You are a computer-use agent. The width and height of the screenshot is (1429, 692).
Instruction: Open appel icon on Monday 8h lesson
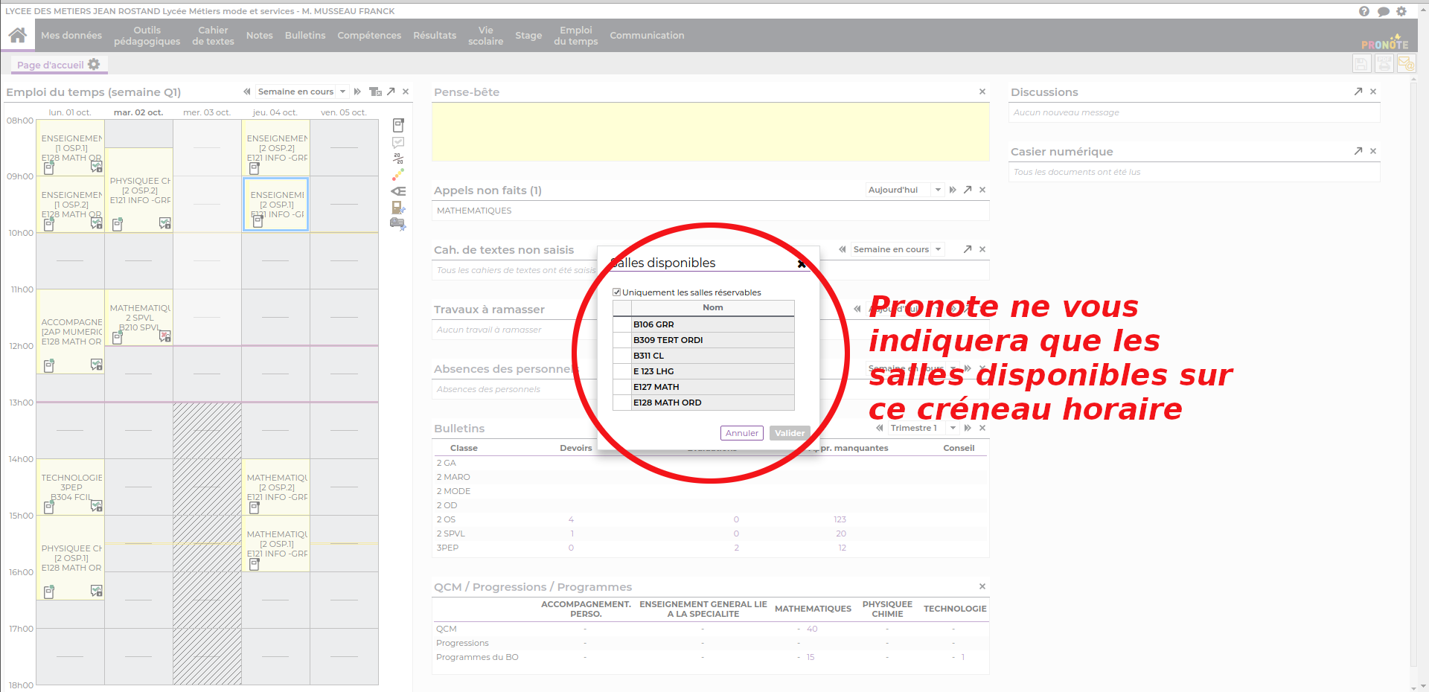[97, 167]
